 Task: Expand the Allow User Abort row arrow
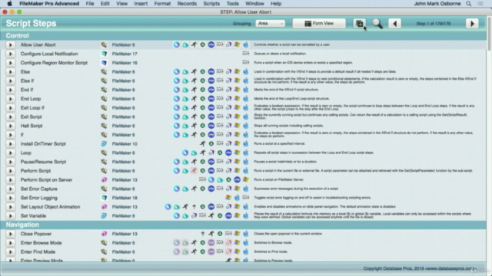pos(10,44)
